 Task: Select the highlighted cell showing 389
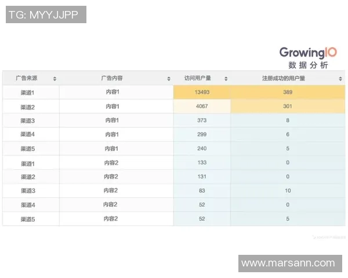click(288, 93)
